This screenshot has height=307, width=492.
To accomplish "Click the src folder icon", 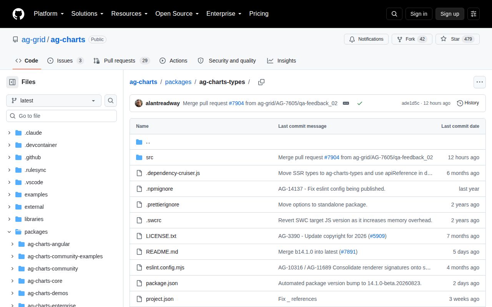I will 139,157.
